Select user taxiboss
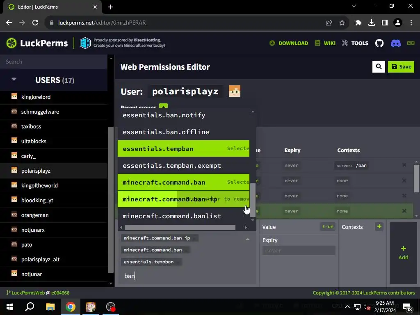The width and height of the screenshot is (420, 315). point(54,126)
